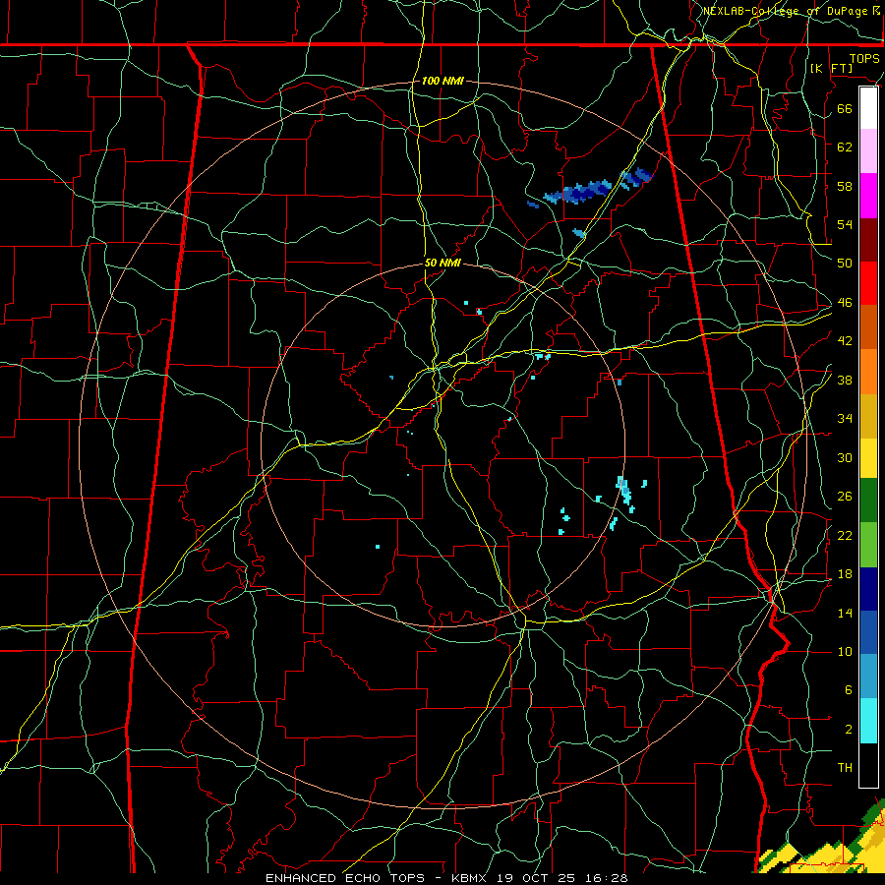Image resolution: width=885 pixels, height=885 pixels.
Task: Click the 50 legend value
Action: pyautogui.click(x=845, y=263)
